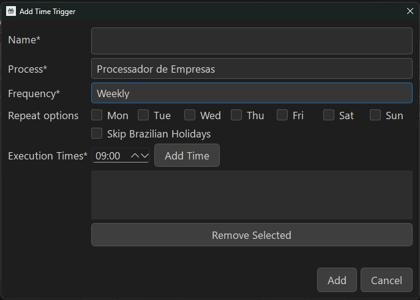The height and width of the screenshot is (300, 420).
Task: Click the app icon in the title bar
Action: pyautogui.click(x=11, y=11)
